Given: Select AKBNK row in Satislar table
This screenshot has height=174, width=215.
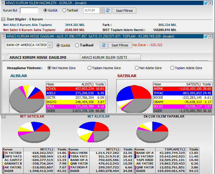Looking at the screenshot, I should coord(182,89).
